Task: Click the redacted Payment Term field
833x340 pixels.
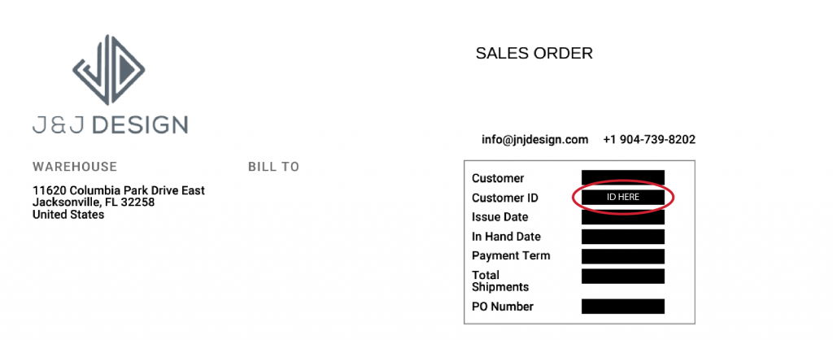Action: pyautogui.click(x=623, y=256)
